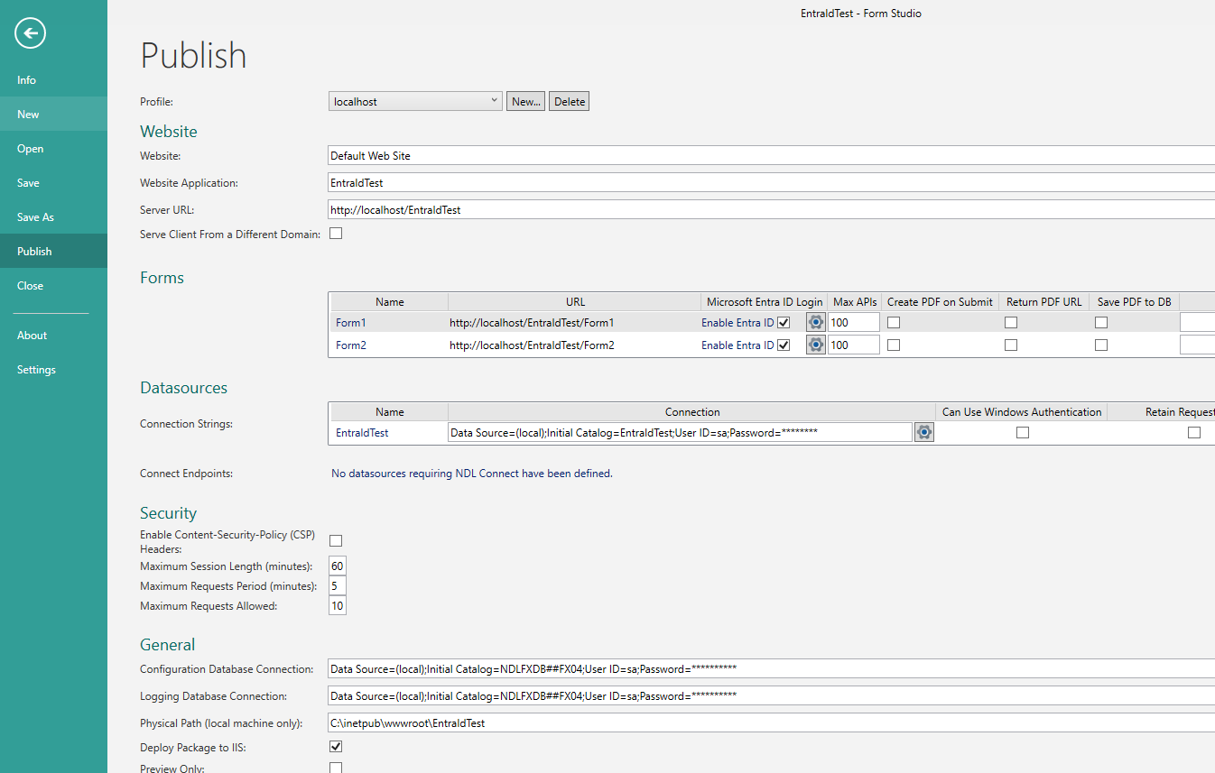This screenshot has width=1215, height=773.
Task: Open the EntraIdTest connection string settings gear
Action: pyautogui.click(x=923, y=432)
